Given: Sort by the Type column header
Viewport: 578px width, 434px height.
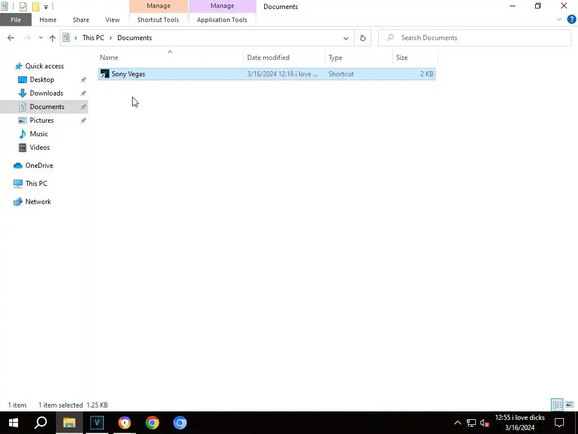Looking at the screenshot, I should (358, 58).
